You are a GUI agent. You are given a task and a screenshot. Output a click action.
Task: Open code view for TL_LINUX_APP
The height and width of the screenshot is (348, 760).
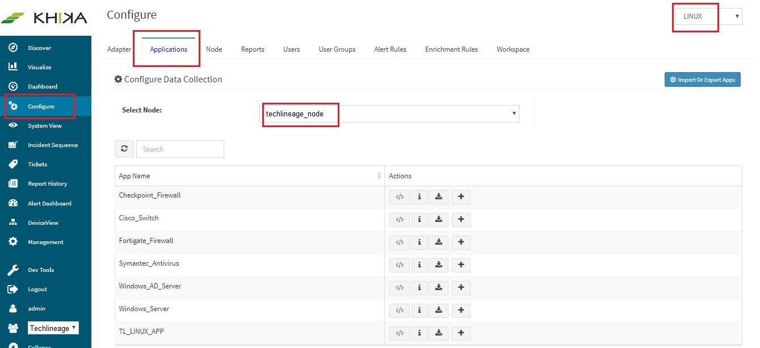click(x=400, y=333)
